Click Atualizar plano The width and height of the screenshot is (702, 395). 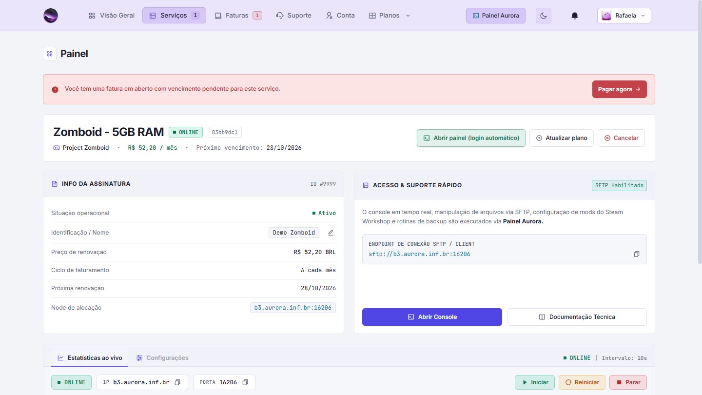562,138
